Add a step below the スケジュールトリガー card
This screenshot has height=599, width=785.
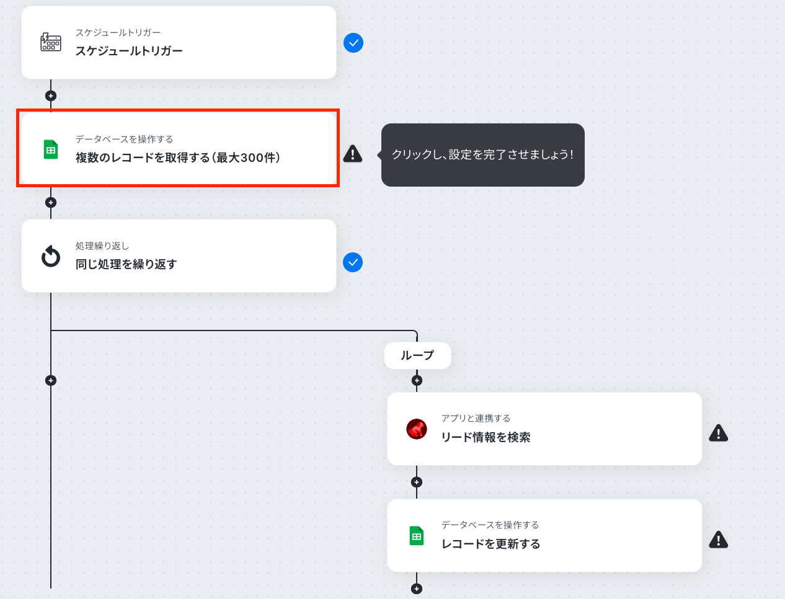[51, 95]
